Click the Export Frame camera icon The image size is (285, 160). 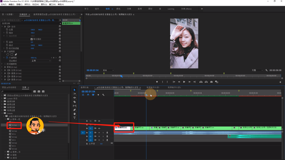coord(211,82)
